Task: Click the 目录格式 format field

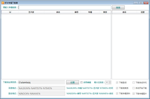Action: pyautogui.click(x=41, y=88)
